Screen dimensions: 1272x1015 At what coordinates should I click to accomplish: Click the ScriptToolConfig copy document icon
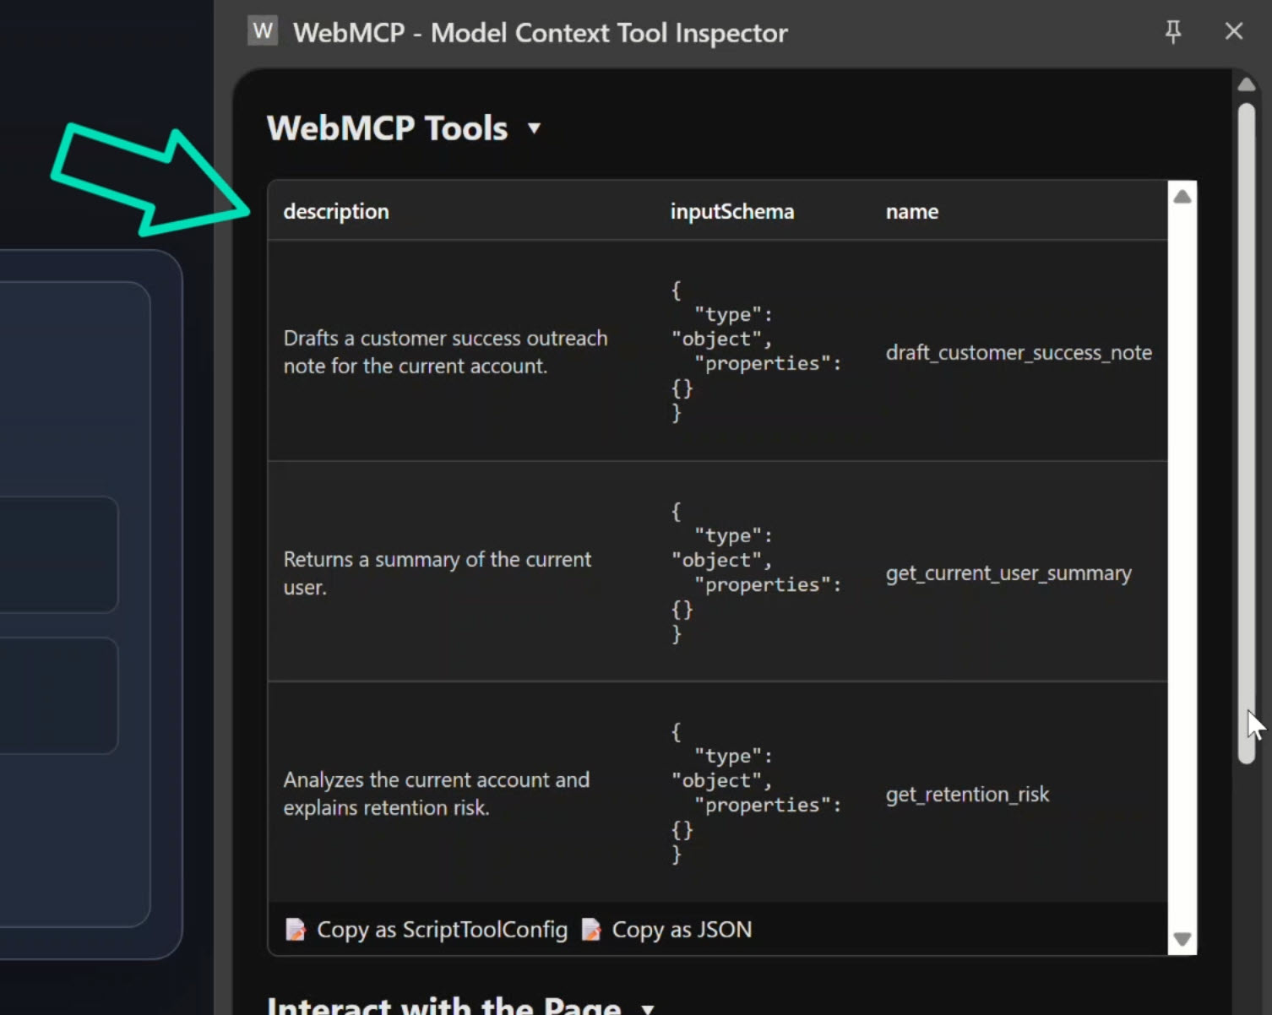click(296, 930)
